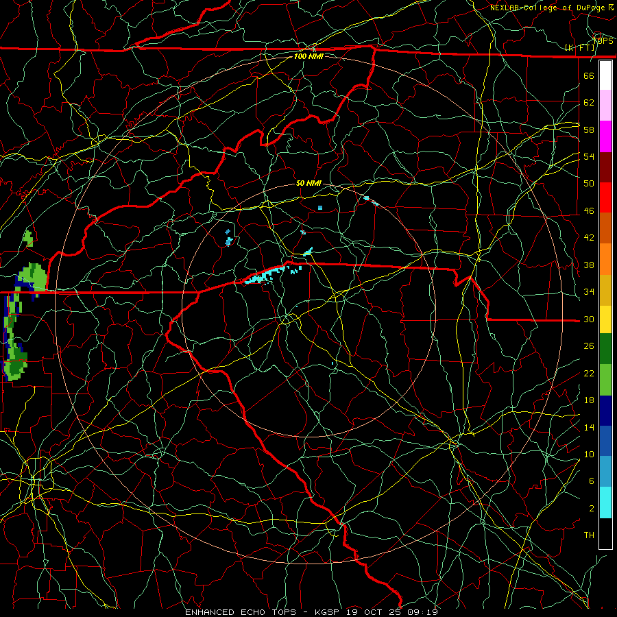Click the elongated cyan echo band near center

265,275
